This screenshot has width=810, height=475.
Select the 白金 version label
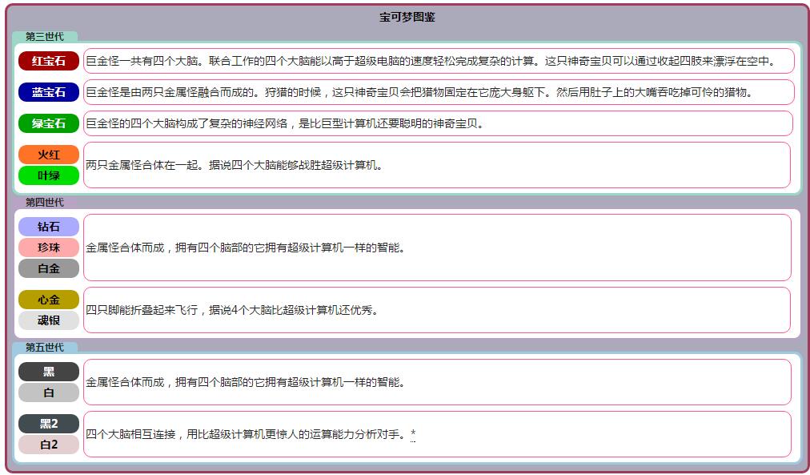pyautogui.click(x=49, y=268)
